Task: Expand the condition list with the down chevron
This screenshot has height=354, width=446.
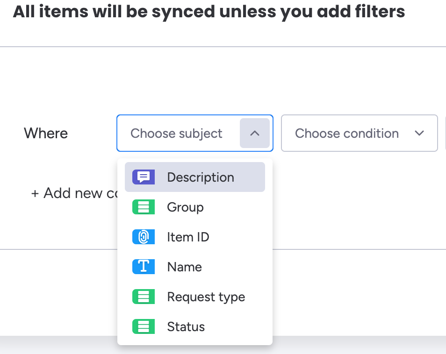Action: [x=419, y=134]
